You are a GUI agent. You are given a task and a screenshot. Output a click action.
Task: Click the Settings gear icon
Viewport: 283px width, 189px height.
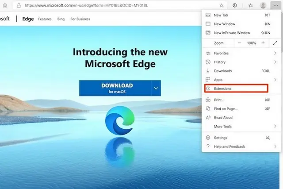pos(208,138)
